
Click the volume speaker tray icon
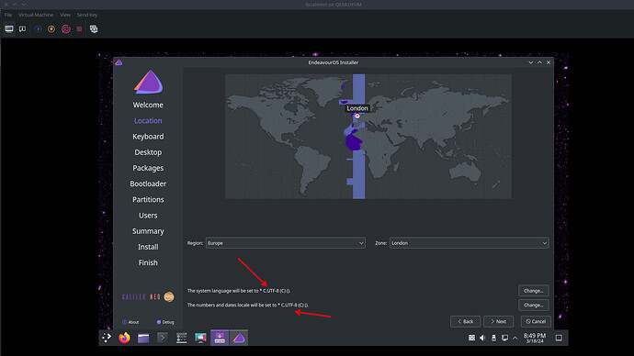tap(482, 338)
